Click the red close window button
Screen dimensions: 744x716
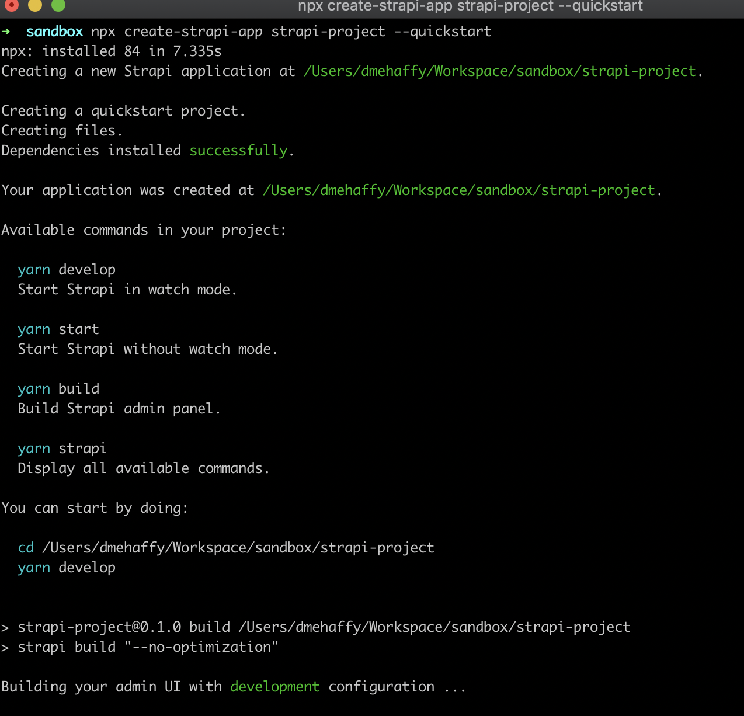point(11,5)
